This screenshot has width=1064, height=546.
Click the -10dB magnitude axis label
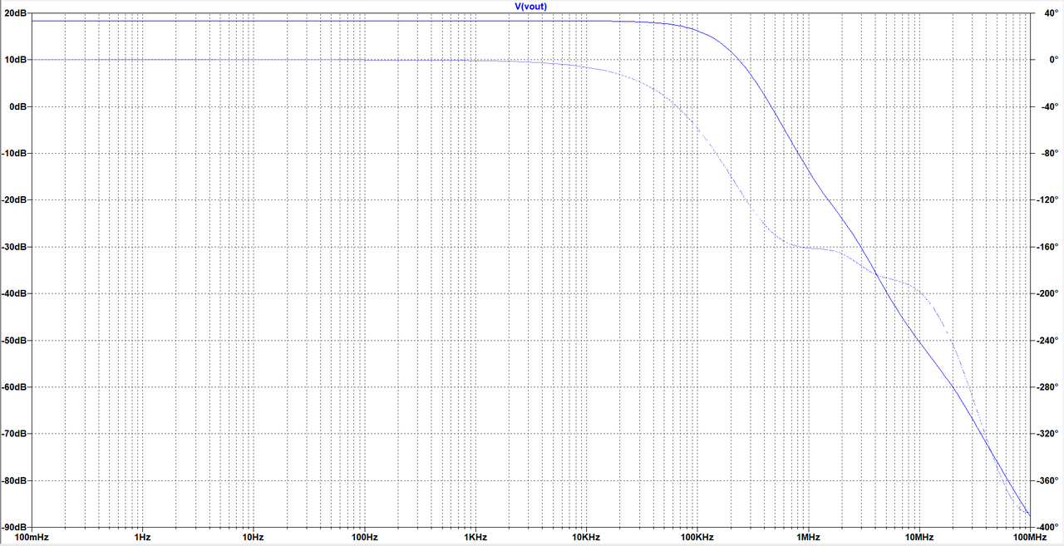13,154
